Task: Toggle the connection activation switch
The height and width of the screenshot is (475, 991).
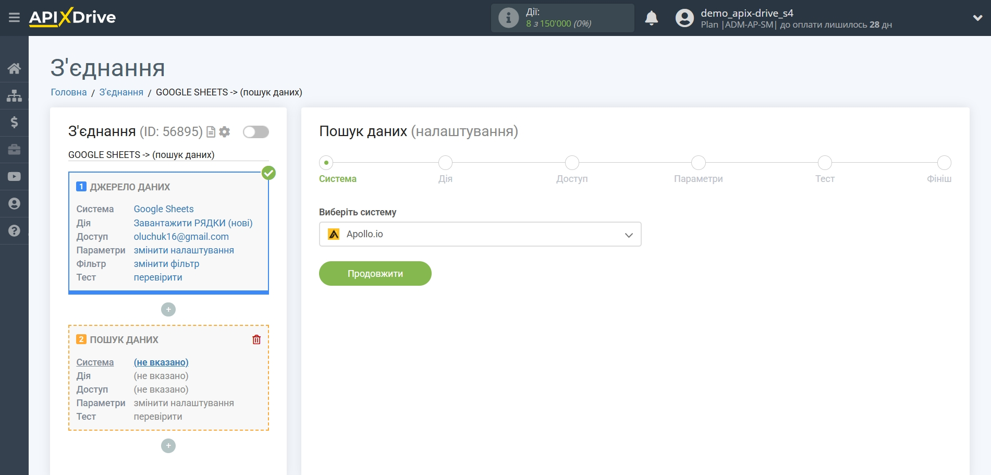Action: pos(255,132)
